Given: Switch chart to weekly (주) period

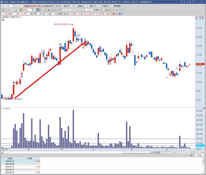Looking at the screenshot, I should pyautogui.click(x=46, y=10).
